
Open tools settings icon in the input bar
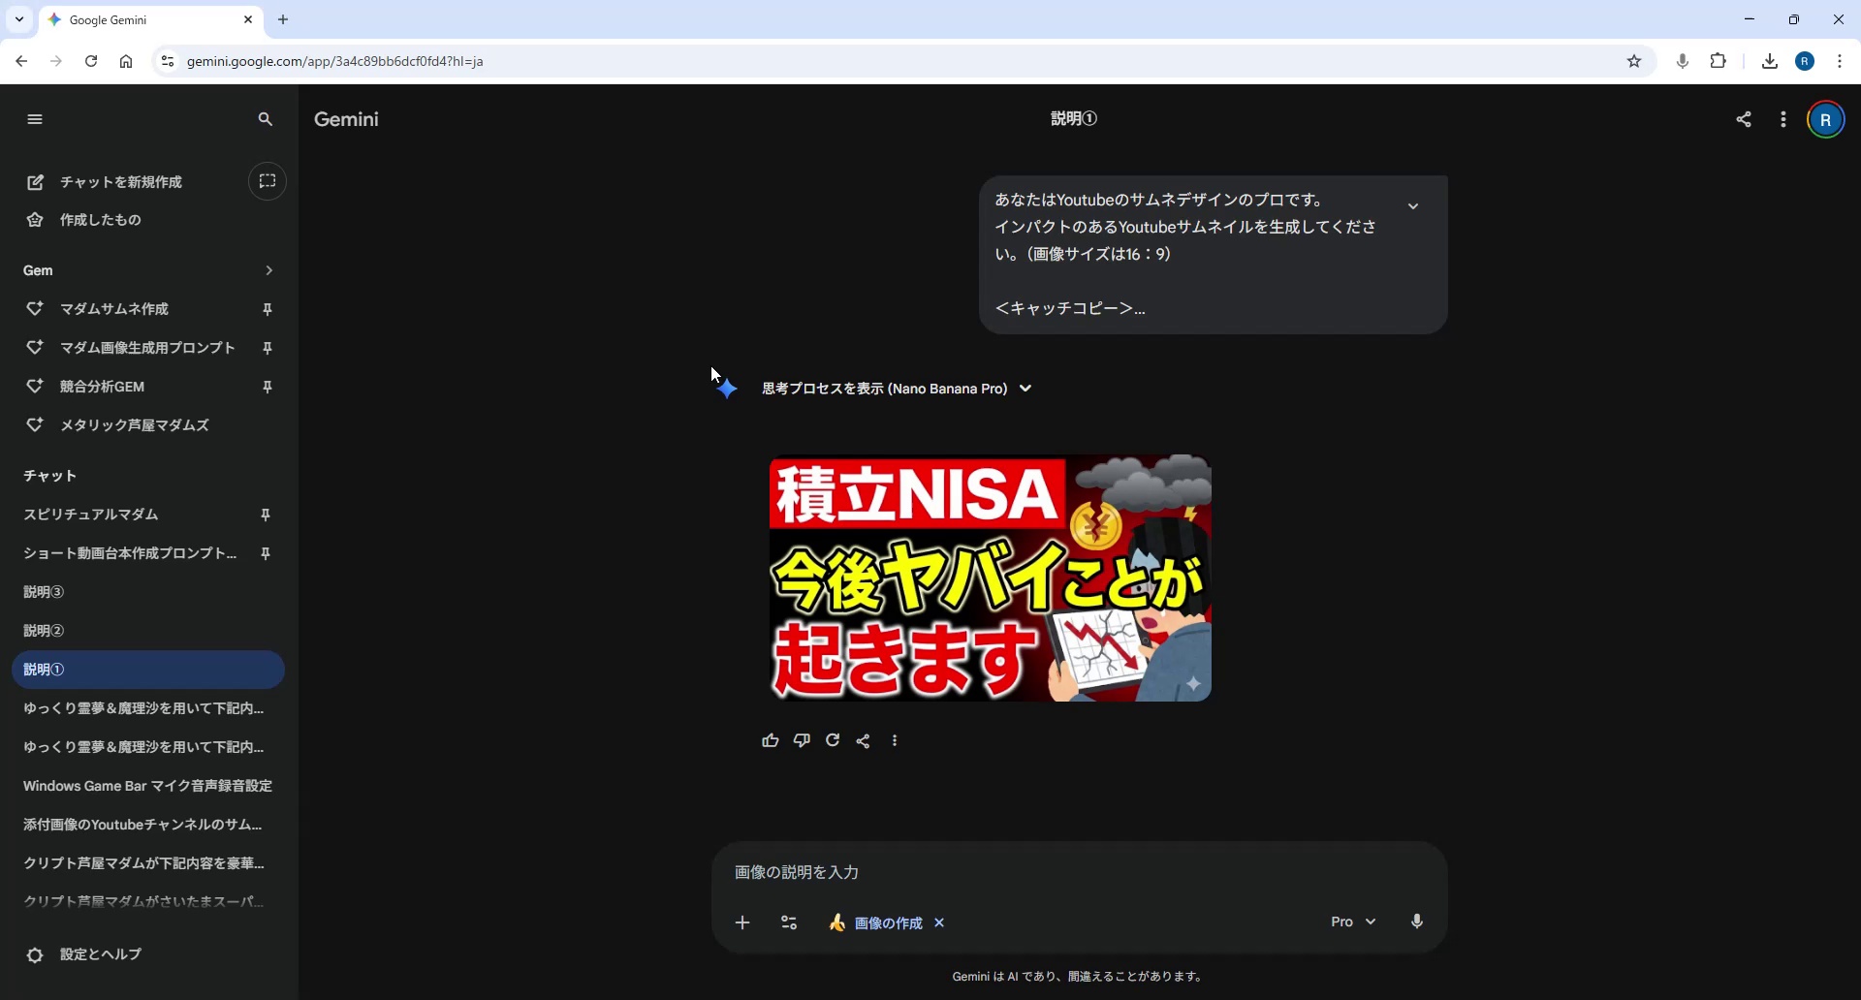[x=789, y=922]
